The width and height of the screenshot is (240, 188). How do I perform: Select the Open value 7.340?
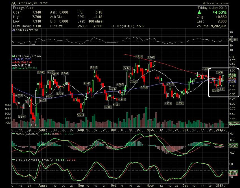[x=37, y=12]
